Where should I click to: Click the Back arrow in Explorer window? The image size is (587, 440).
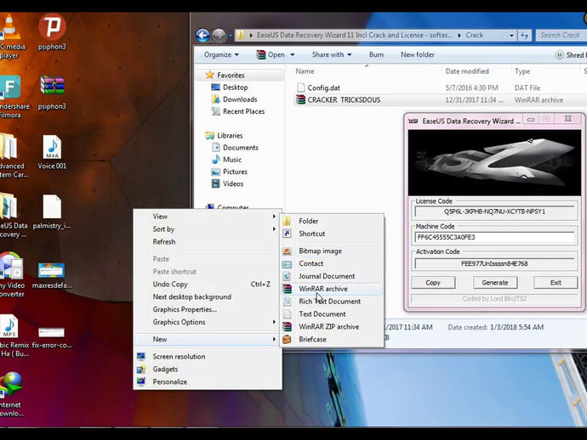pyautogui.click(x=202, y=36)
